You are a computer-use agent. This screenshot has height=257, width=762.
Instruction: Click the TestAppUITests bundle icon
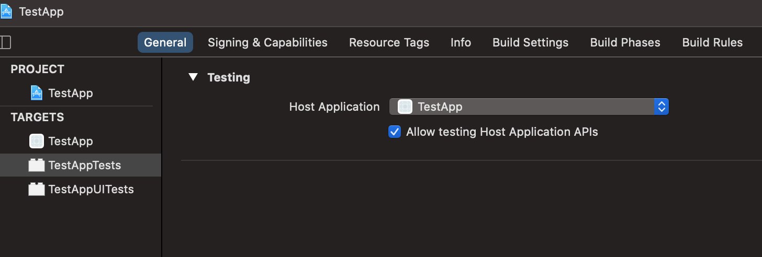(x=36, y=189)
